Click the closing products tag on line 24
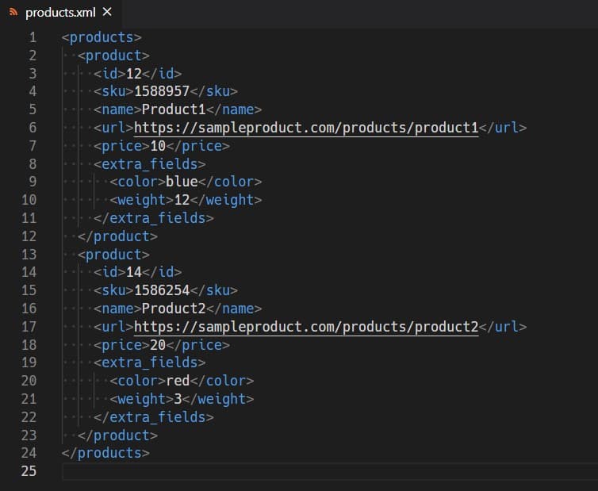 (105, 453)
